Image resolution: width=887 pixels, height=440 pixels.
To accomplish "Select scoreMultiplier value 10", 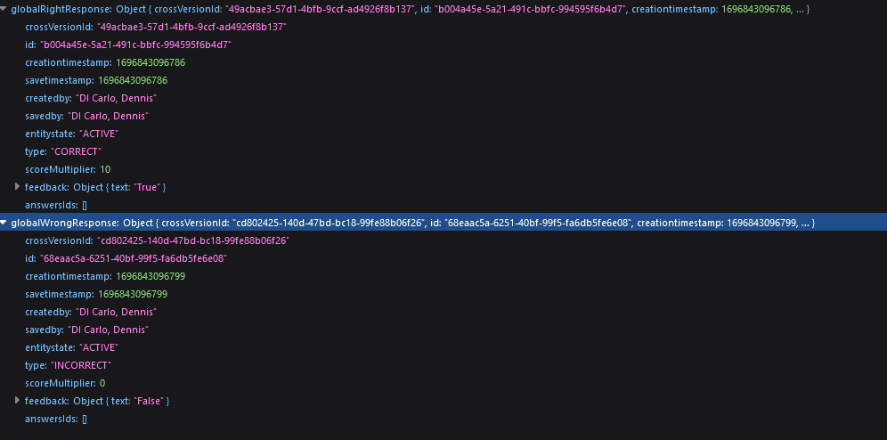I will [105, 169].
